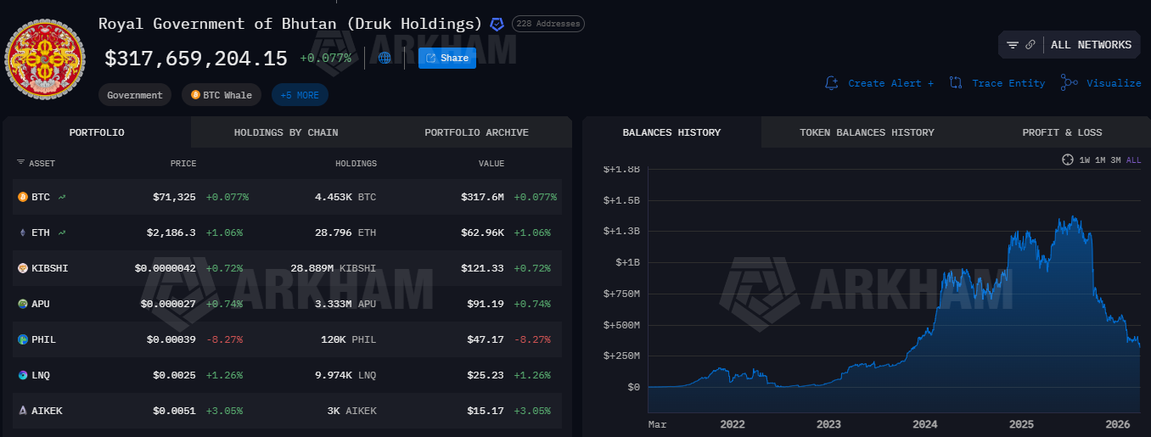Image resolution: width=1151 pixels, height=437 pixels.
Task: Click the Trace Entity icon
Action: (956, 83)
